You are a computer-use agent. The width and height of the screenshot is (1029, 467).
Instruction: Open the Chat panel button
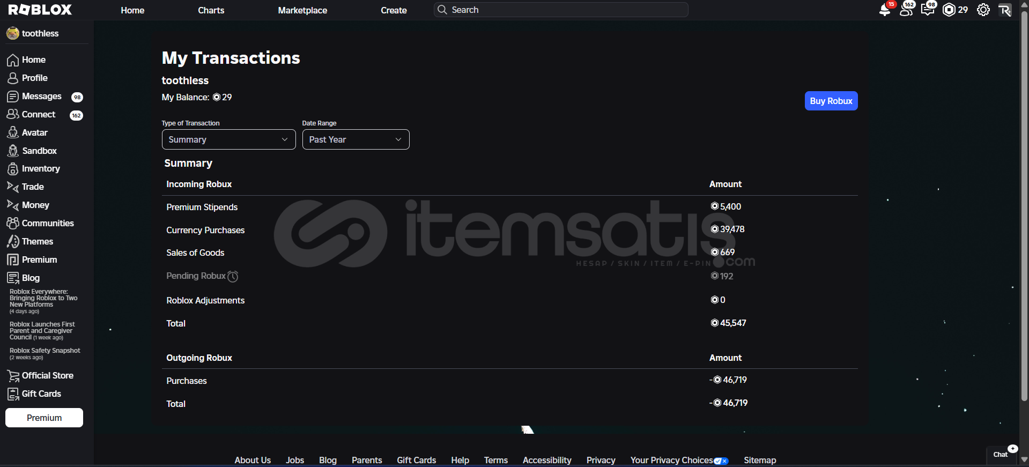pyautogui.click(x=1002, y=454)
